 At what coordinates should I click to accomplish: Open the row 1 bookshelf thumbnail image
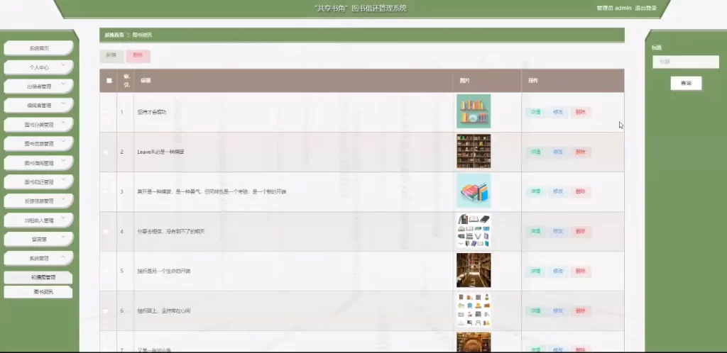coord(473,112)
